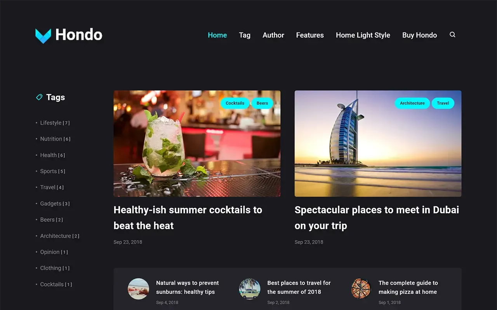Open the Dubai hotel featured image
The width and height of the screenshot is (497, 310).
pyautogui.click(x=378, y=144)
